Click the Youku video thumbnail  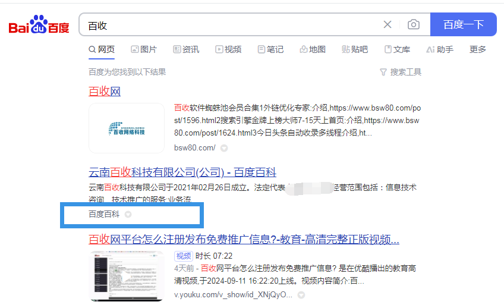coord(127,276)
